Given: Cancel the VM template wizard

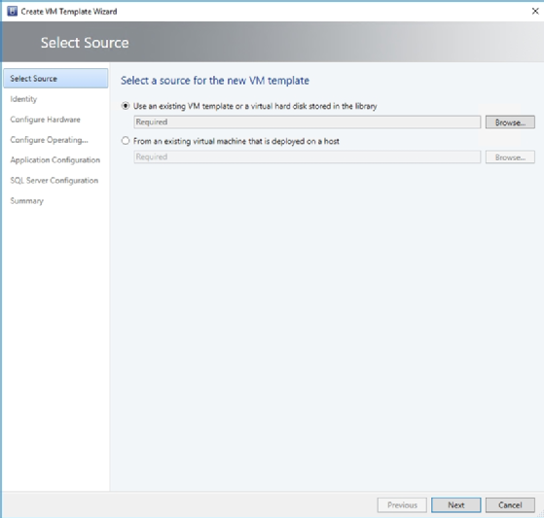Looking at the screenshot, I should 510,504.
